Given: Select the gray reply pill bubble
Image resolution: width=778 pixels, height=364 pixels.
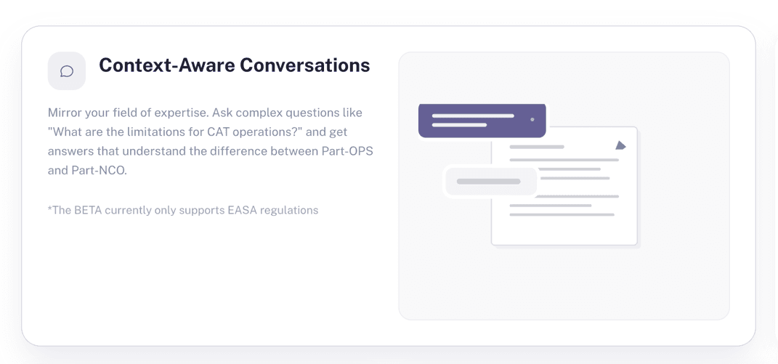Looking at the screenshot, I should point(491,181).
